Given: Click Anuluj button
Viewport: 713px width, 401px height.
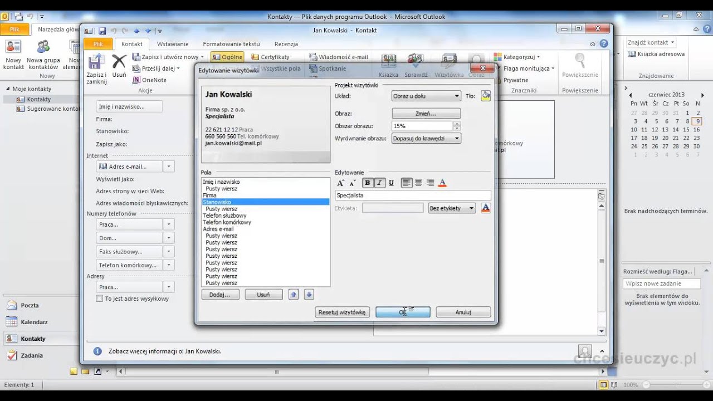Looking at the screenshot, I should point(463,312).
